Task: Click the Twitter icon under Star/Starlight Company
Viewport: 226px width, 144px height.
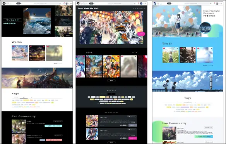Action: 204,16
